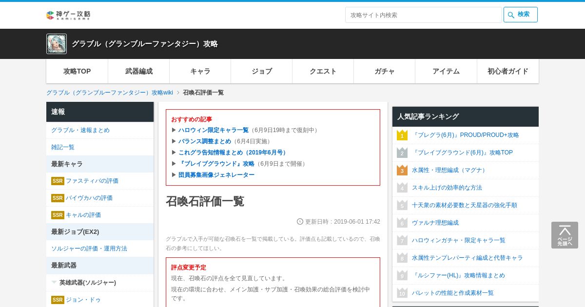Open ranking link 十天衆の素材必要数
Viewport: 585px width, 307px height.
click(465, 205)
